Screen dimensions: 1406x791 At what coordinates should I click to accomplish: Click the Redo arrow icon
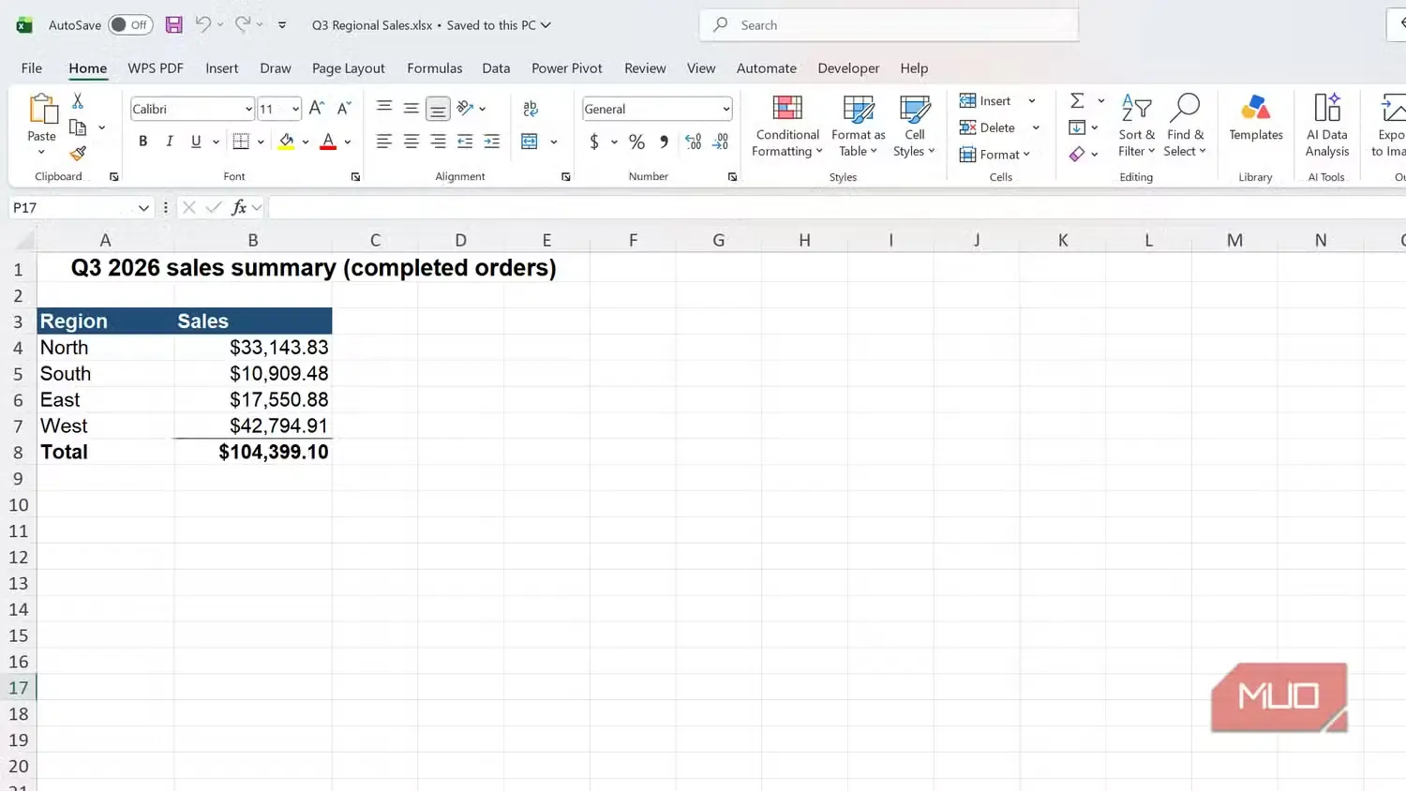(242, 24)
